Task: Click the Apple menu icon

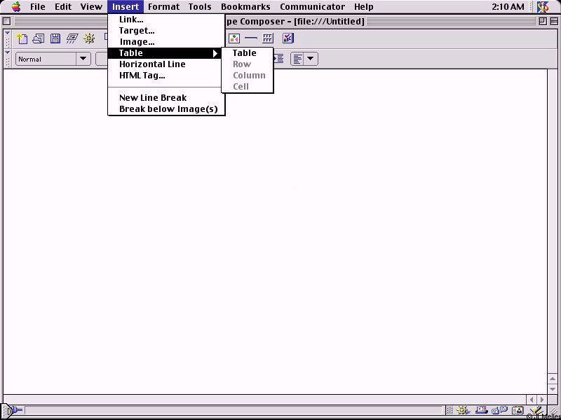Action: point(16,7)
